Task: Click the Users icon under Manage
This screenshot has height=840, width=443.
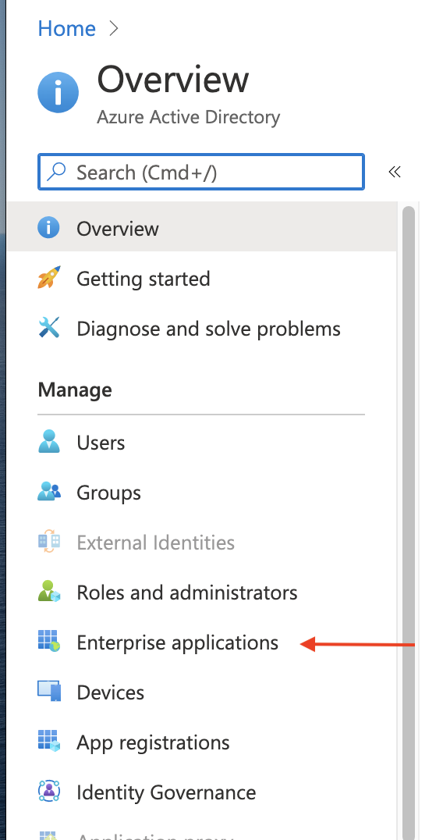Action: tap(48, 442)
